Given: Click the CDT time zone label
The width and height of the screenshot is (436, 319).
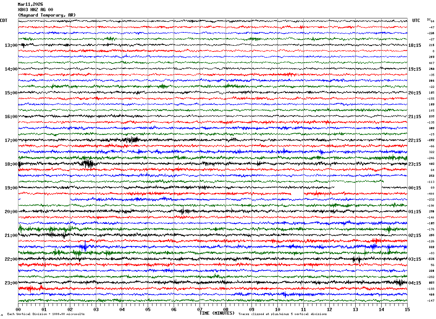Looking at the screenshot, I should (x=4, y=21).
